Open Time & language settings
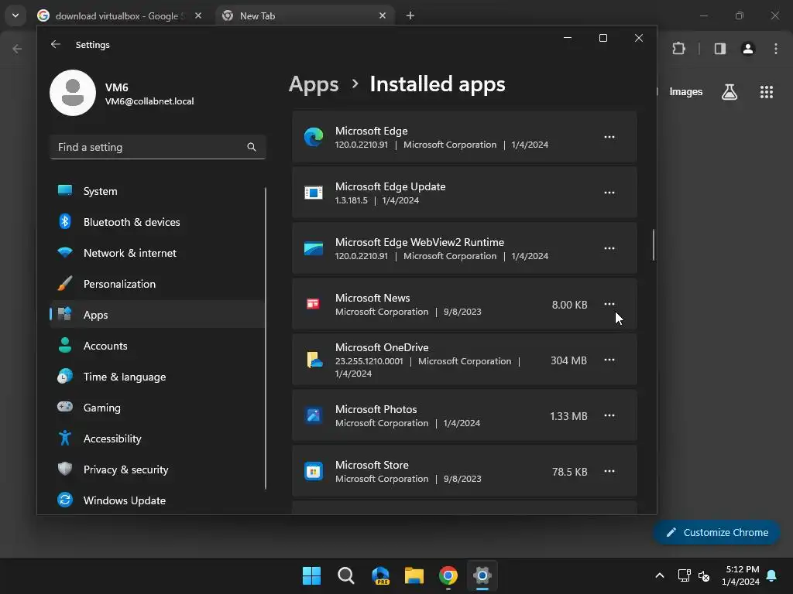 coord(157,377)
